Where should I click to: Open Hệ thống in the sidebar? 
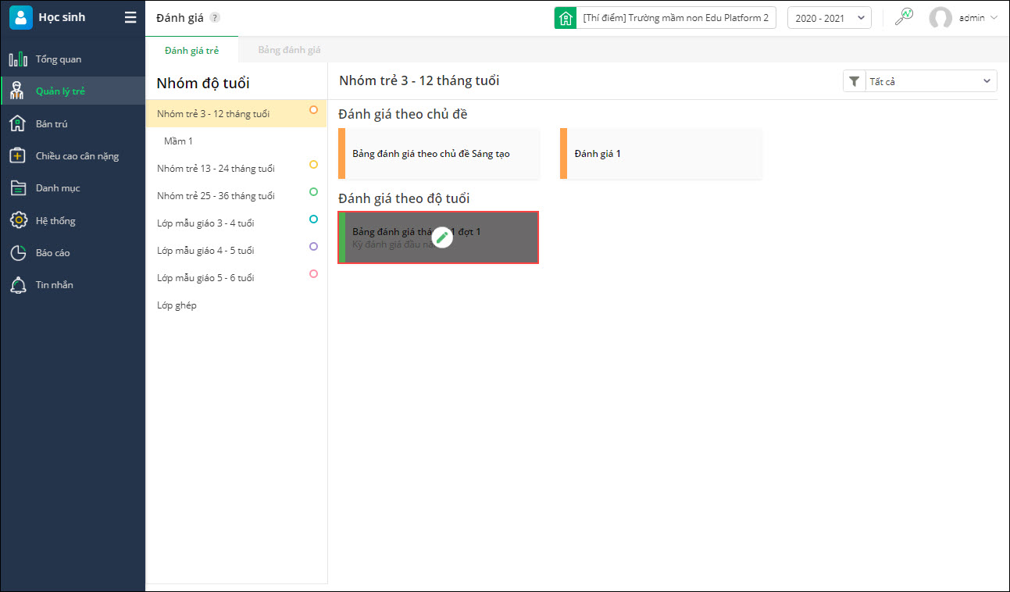73,220
